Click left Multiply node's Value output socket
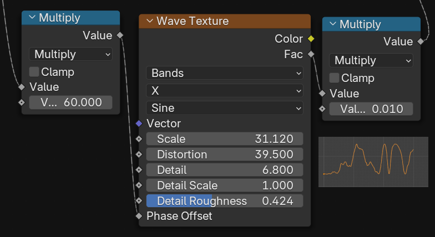This screenshot has height=237, width=435. click(x=120, y=35)
